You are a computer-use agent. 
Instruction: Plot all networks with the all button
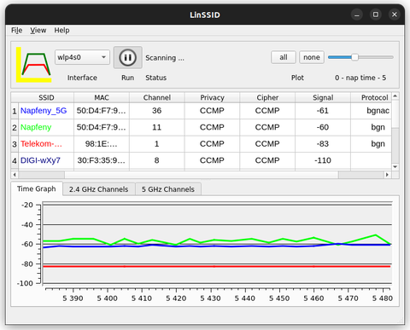284,57
